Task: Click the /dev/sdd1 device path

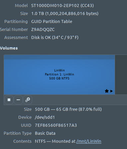Action: point(45,117)
